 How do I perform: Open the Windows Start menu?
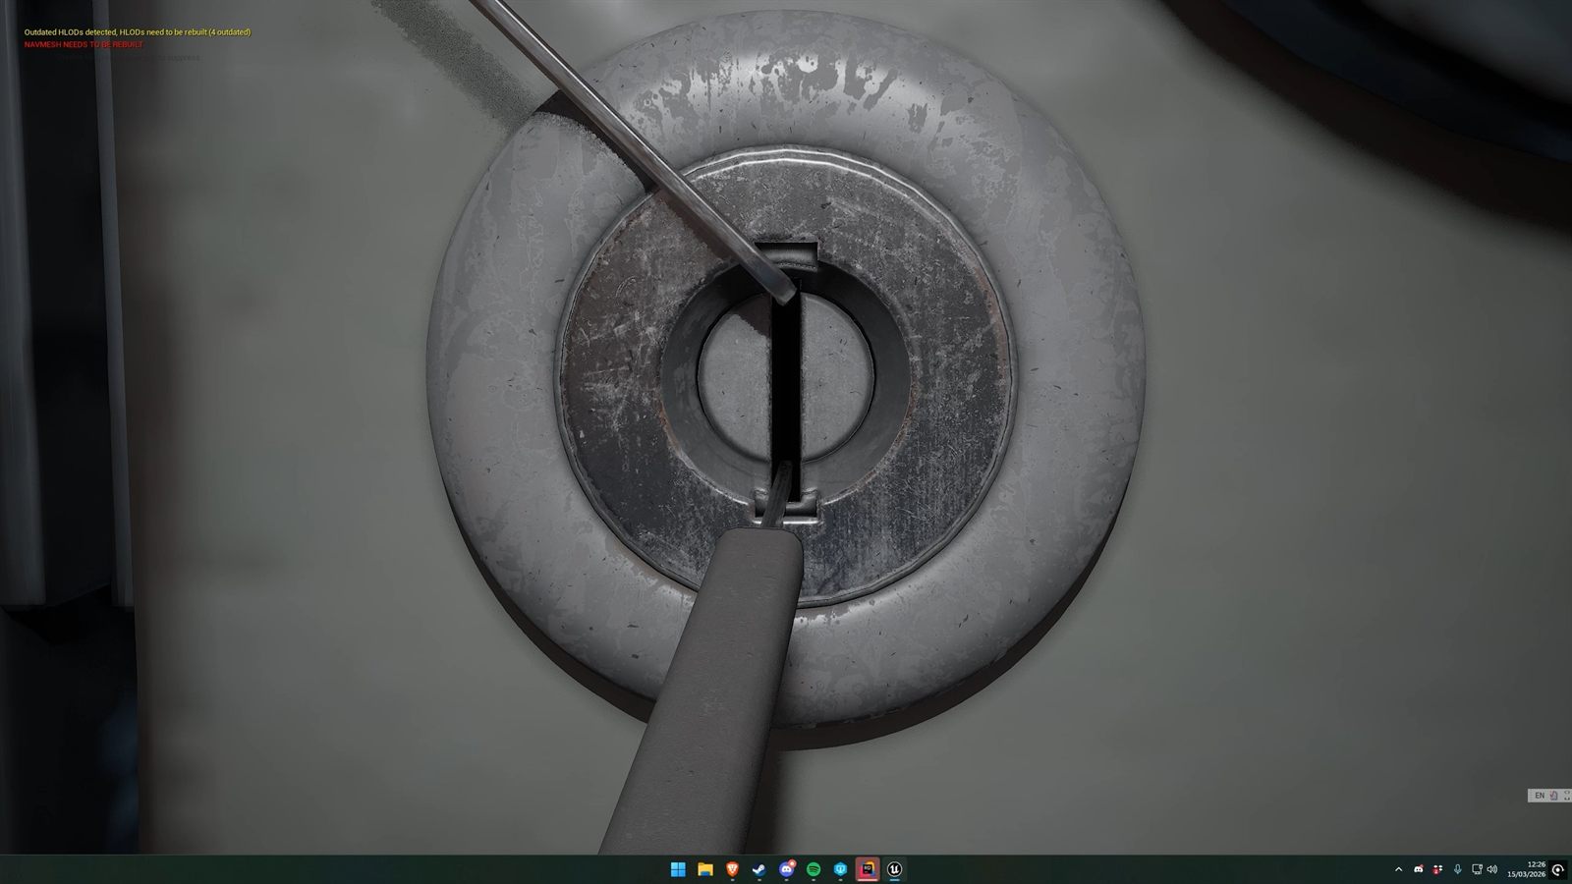pos(678,869)
